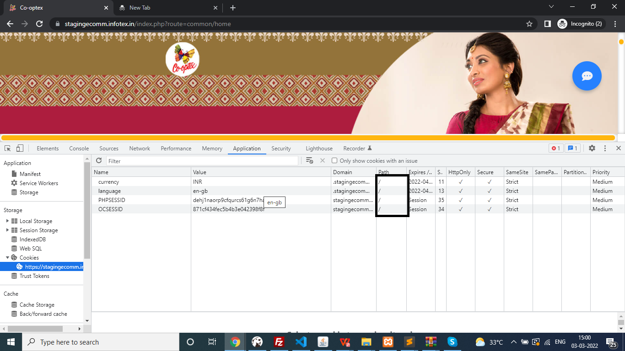Bookmark the page with the star button
The image size is (625, 351).
point(528,24)
